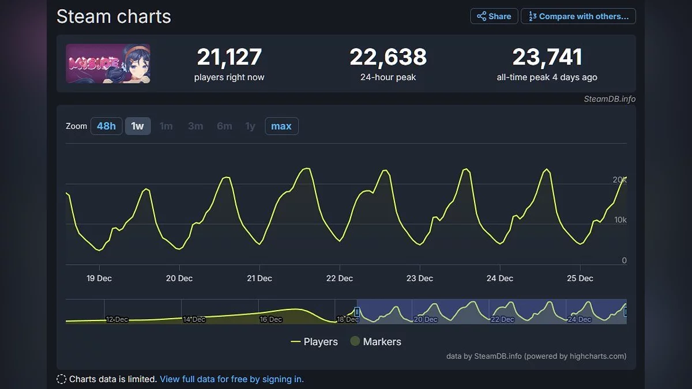
Task: Click the 19 Dec axis label
Action: [x=99, y=278]
